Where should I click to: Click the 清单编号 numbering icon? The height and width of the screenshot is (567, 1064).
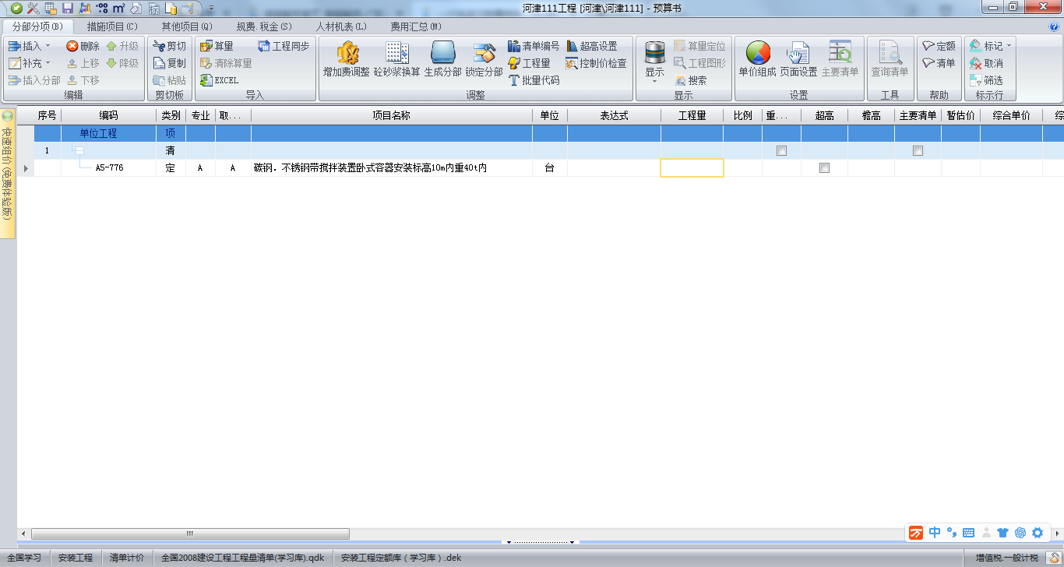click(534, 45)
